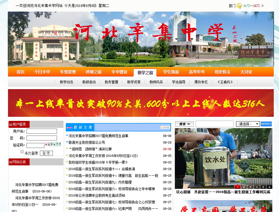Open the 学生频道 navigation tab
This screenshot has height=212, width=279.
click(171, 72)
